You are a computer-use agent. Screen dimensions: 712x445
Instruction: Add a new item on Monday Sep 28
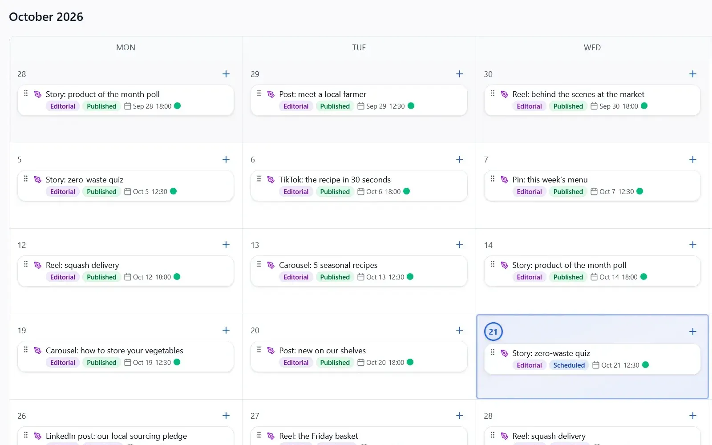(x=226, y=74)
